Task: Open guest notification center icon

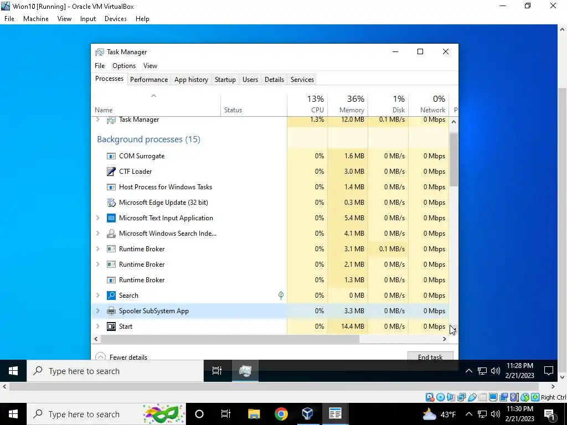Action: click(549, 371)
